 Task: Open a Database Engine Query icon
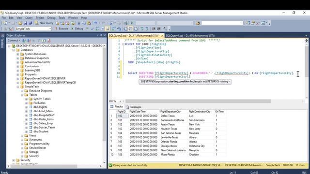pos(57,23)
